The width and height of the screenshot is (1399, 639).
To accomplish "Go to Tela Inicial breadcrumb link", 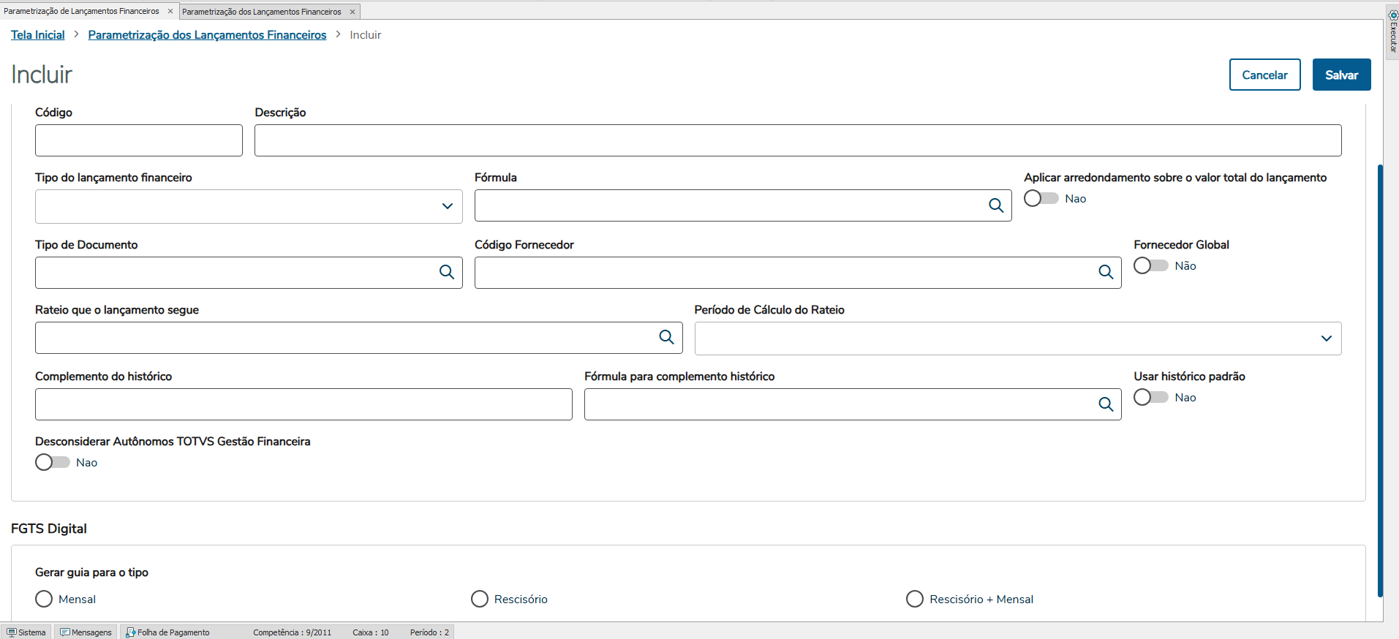I will (x=38, y=35).
